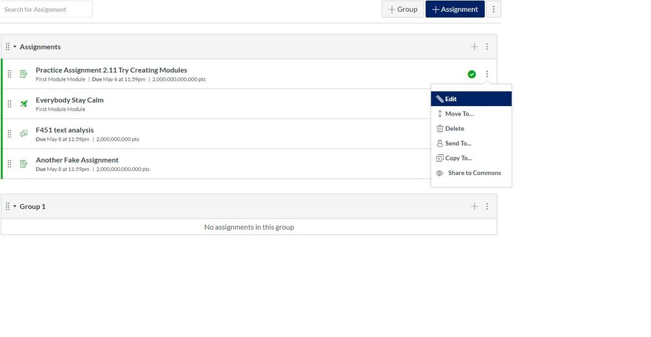Click the green published checkmark for Practice Assignment
The width and height of the screenshot is (651, 337).
pos(472,74)
